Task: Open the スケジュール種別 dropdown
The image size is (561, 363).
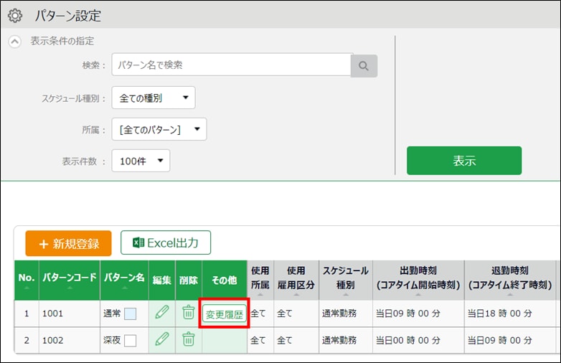Action: pos(154,98)
